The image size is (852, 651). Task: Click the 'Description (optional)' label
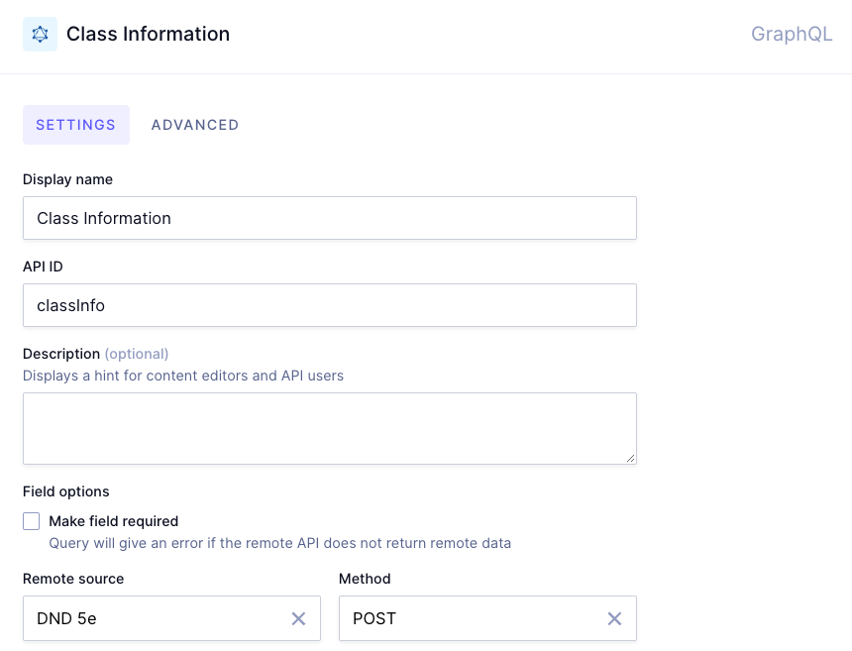[96, 354]
